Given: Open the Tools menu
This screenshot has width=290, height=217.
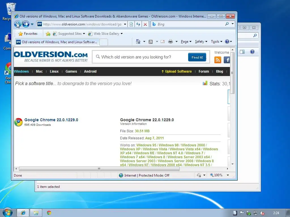Looking at the screenshot, I should click(x=217, y=42).
